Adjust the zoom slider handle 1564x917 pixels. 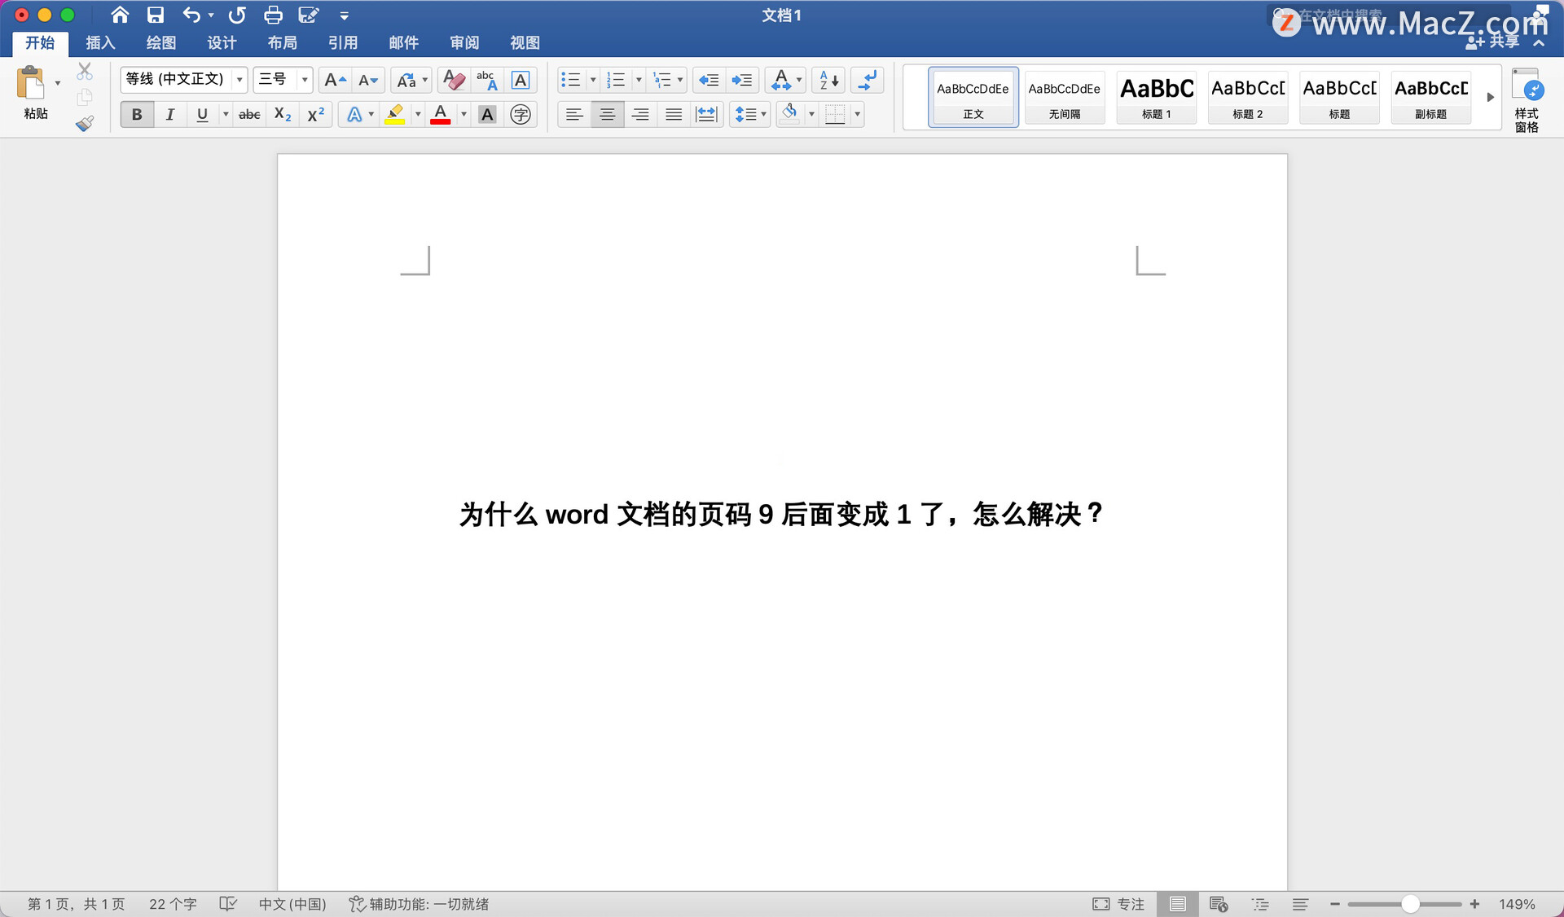(1410, 904)
